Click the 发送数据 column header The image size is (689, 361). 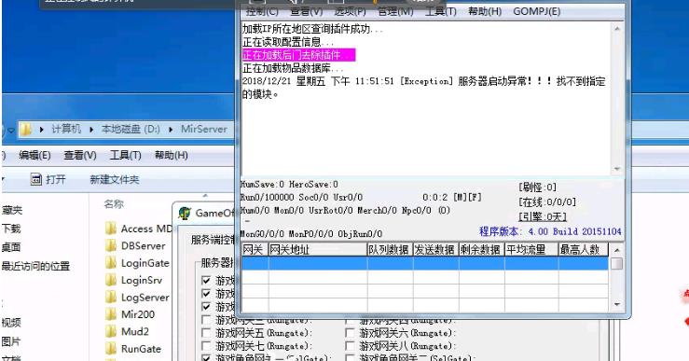click(435, 250)
